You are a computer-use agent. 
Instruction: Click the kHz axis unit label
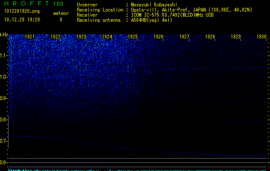point(4,35)
